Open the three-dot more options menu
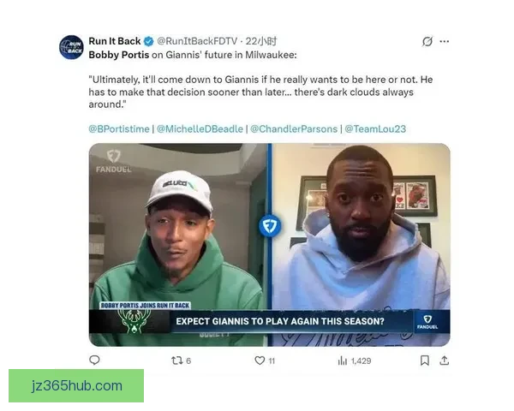This screenshot has height=411, width=514. (x=445, y=41)
